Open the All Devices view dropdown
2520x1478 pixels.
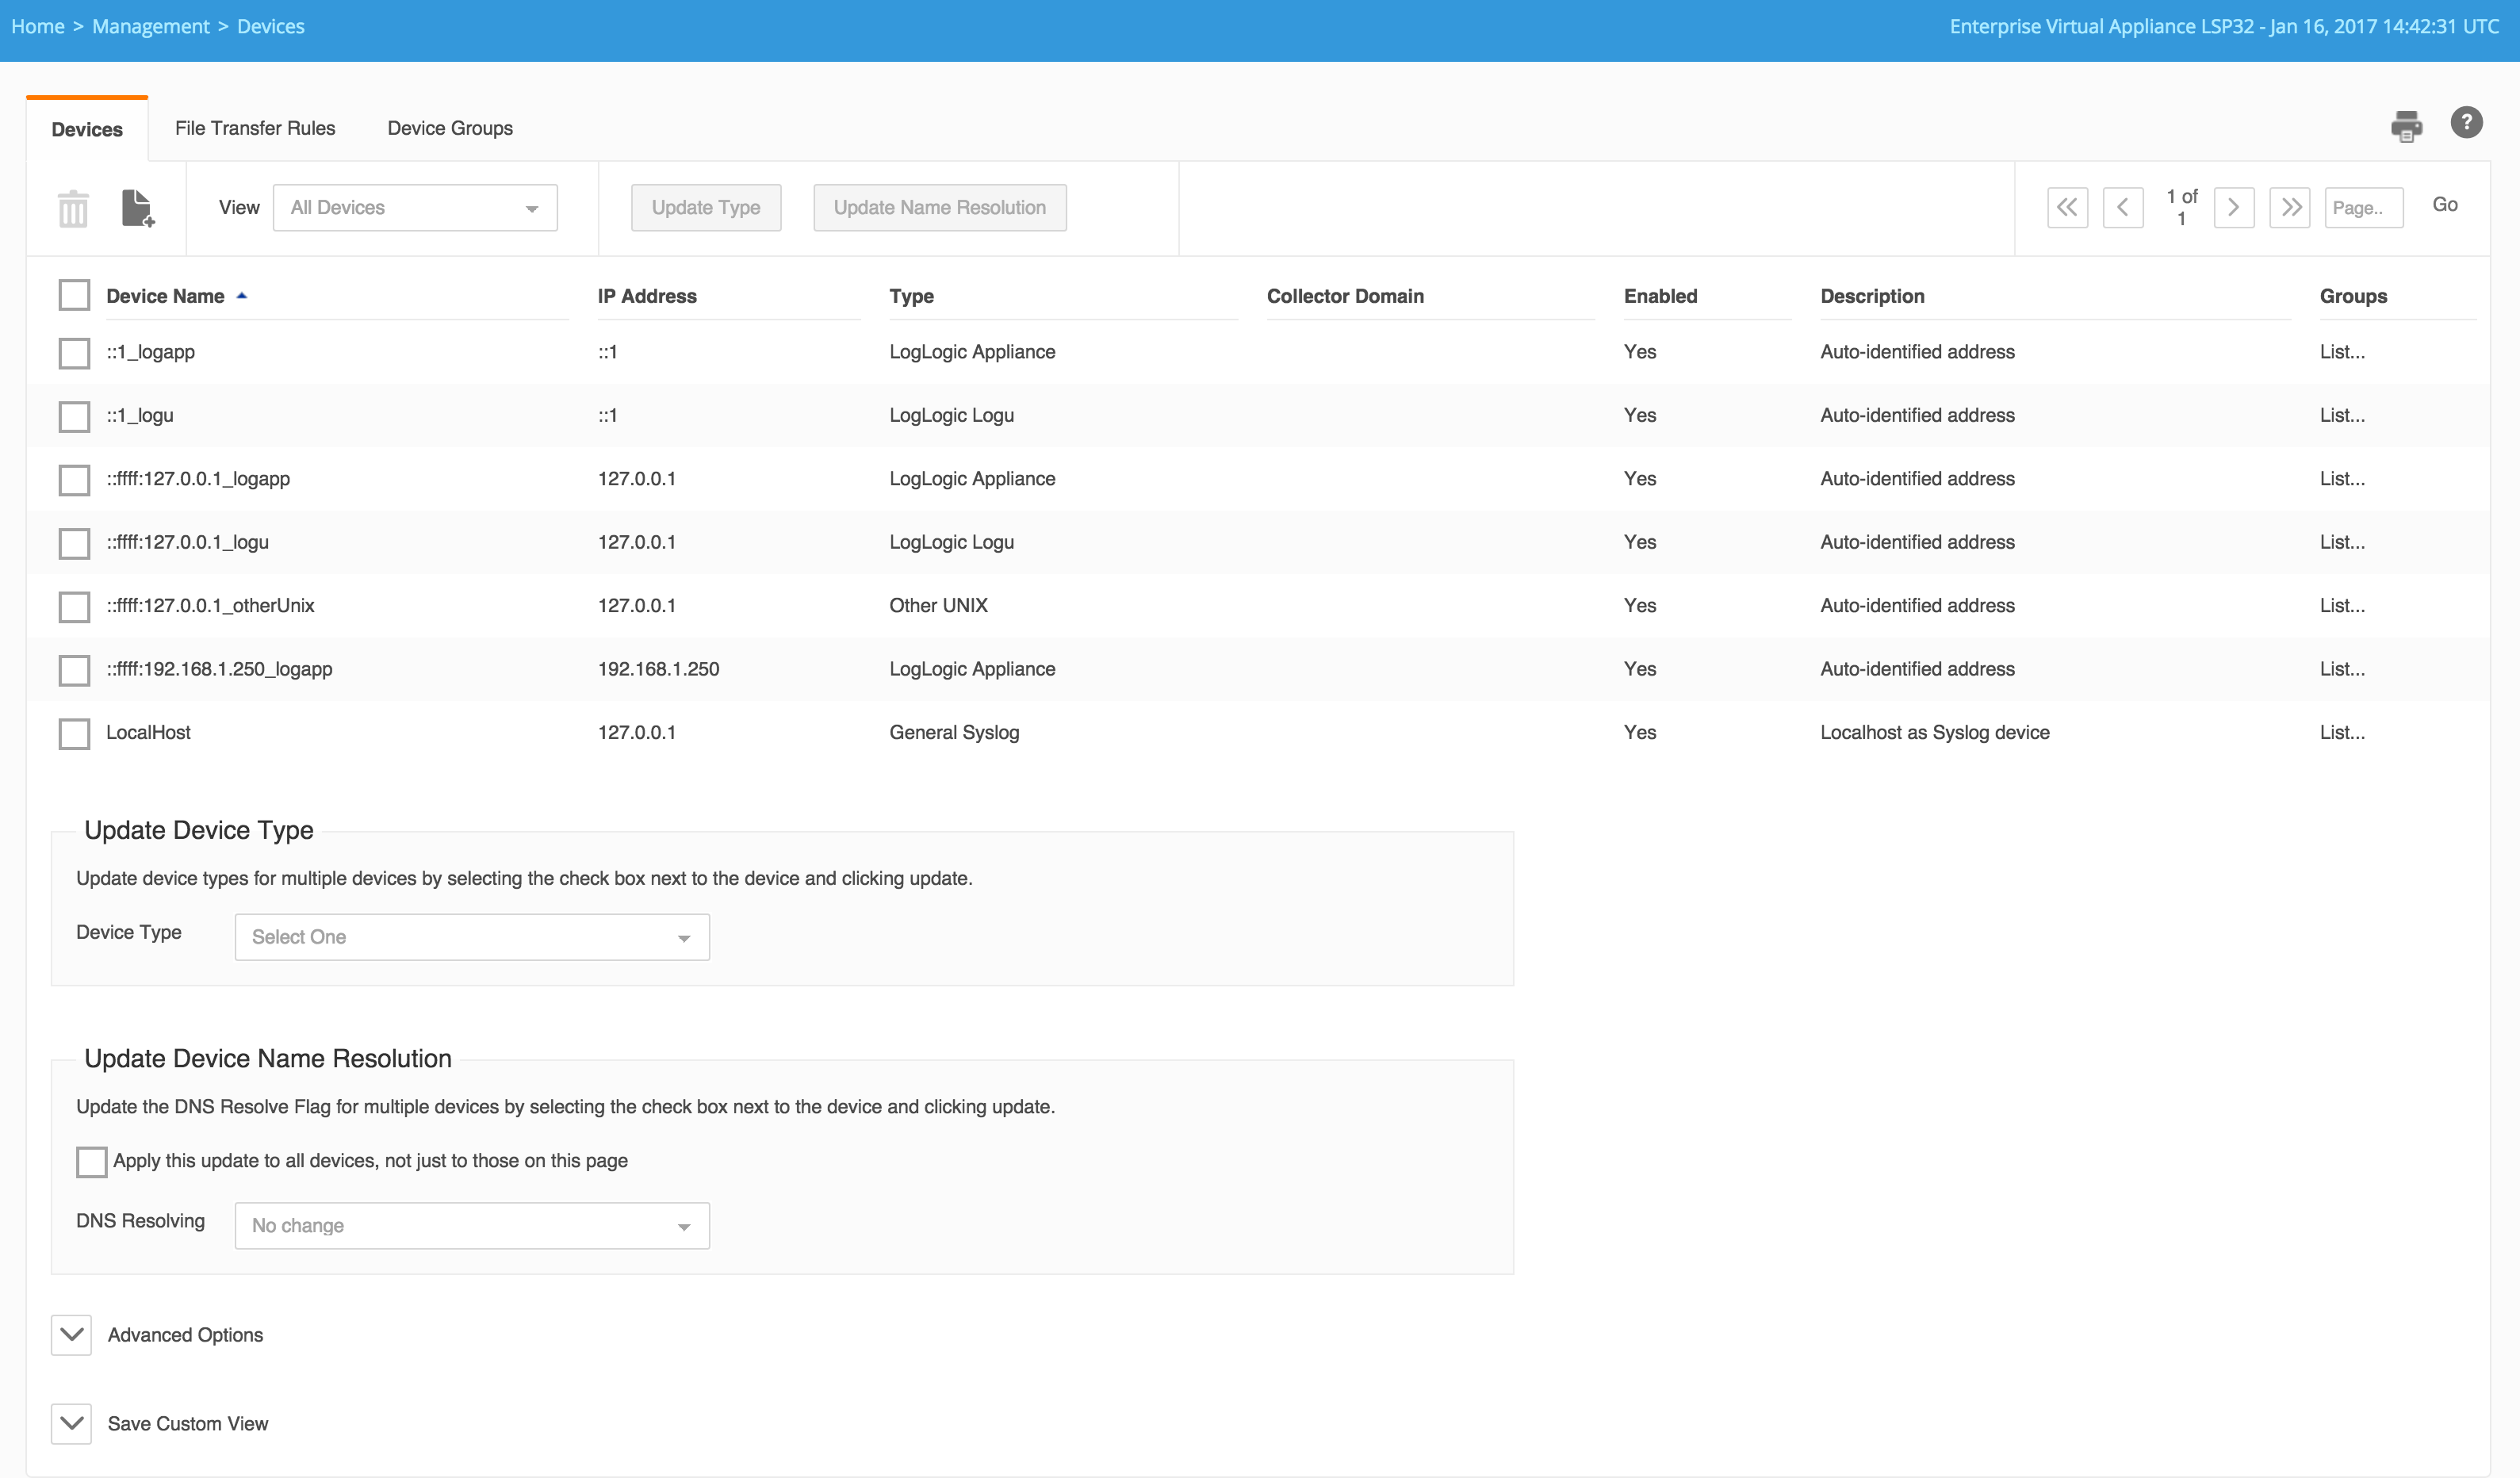tap(415, 208)
